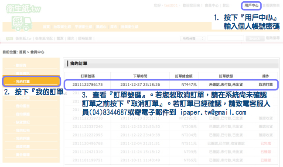The image size is (283, 167).
Task: Select 我的紅利 in member sidebar
Action: point(23,130)
